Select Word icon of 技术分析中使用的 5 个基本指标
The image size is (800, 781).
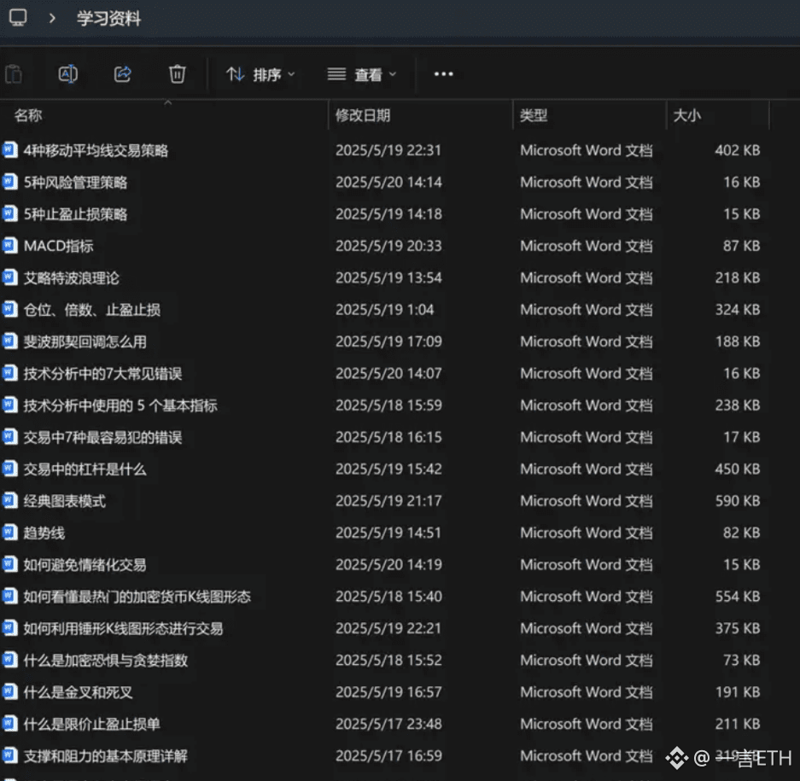[9, 405]
